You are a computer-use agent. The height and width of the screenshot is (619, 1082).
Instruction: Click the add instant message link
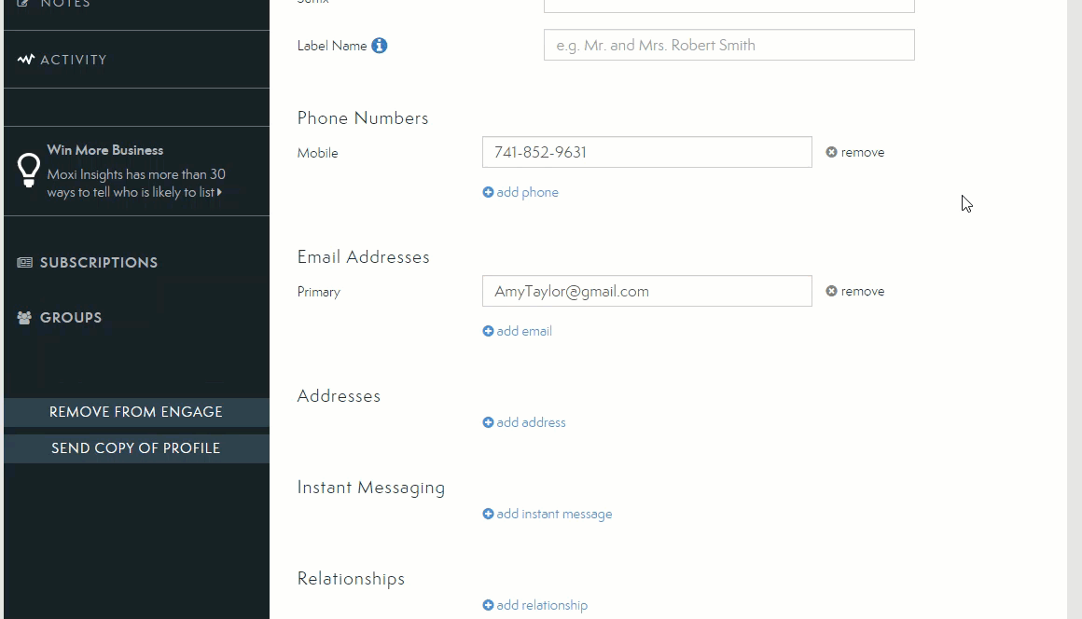tap(554, 515)
